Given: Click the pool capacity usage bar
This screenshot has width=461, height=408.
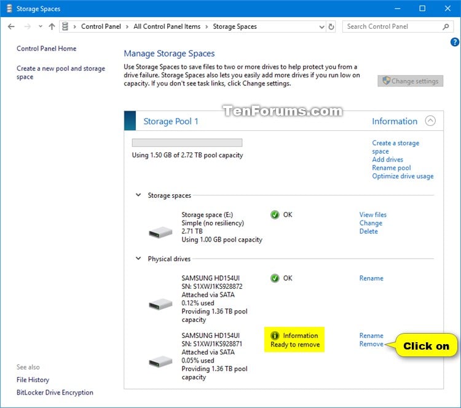Looking at the screenshot, I should pyautogui.click(x=187, y=143).
